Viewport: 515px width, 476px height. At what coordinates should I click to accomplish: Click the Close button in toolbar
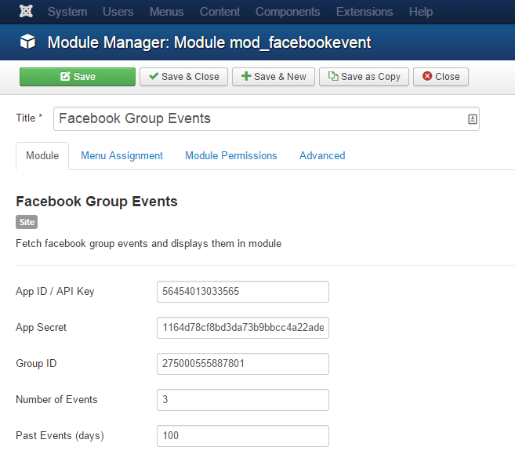441,77
